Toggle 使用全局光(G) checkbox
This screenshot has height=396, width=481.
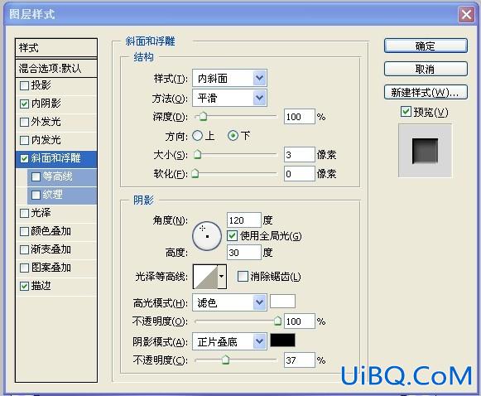232,235
